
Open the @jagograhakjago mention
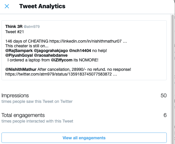pos(51,51)
